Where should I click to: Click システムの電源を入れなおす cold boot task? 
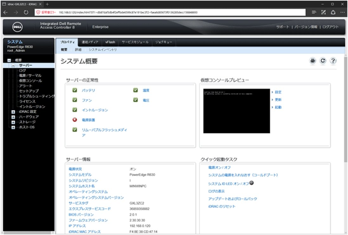[243, 175]
